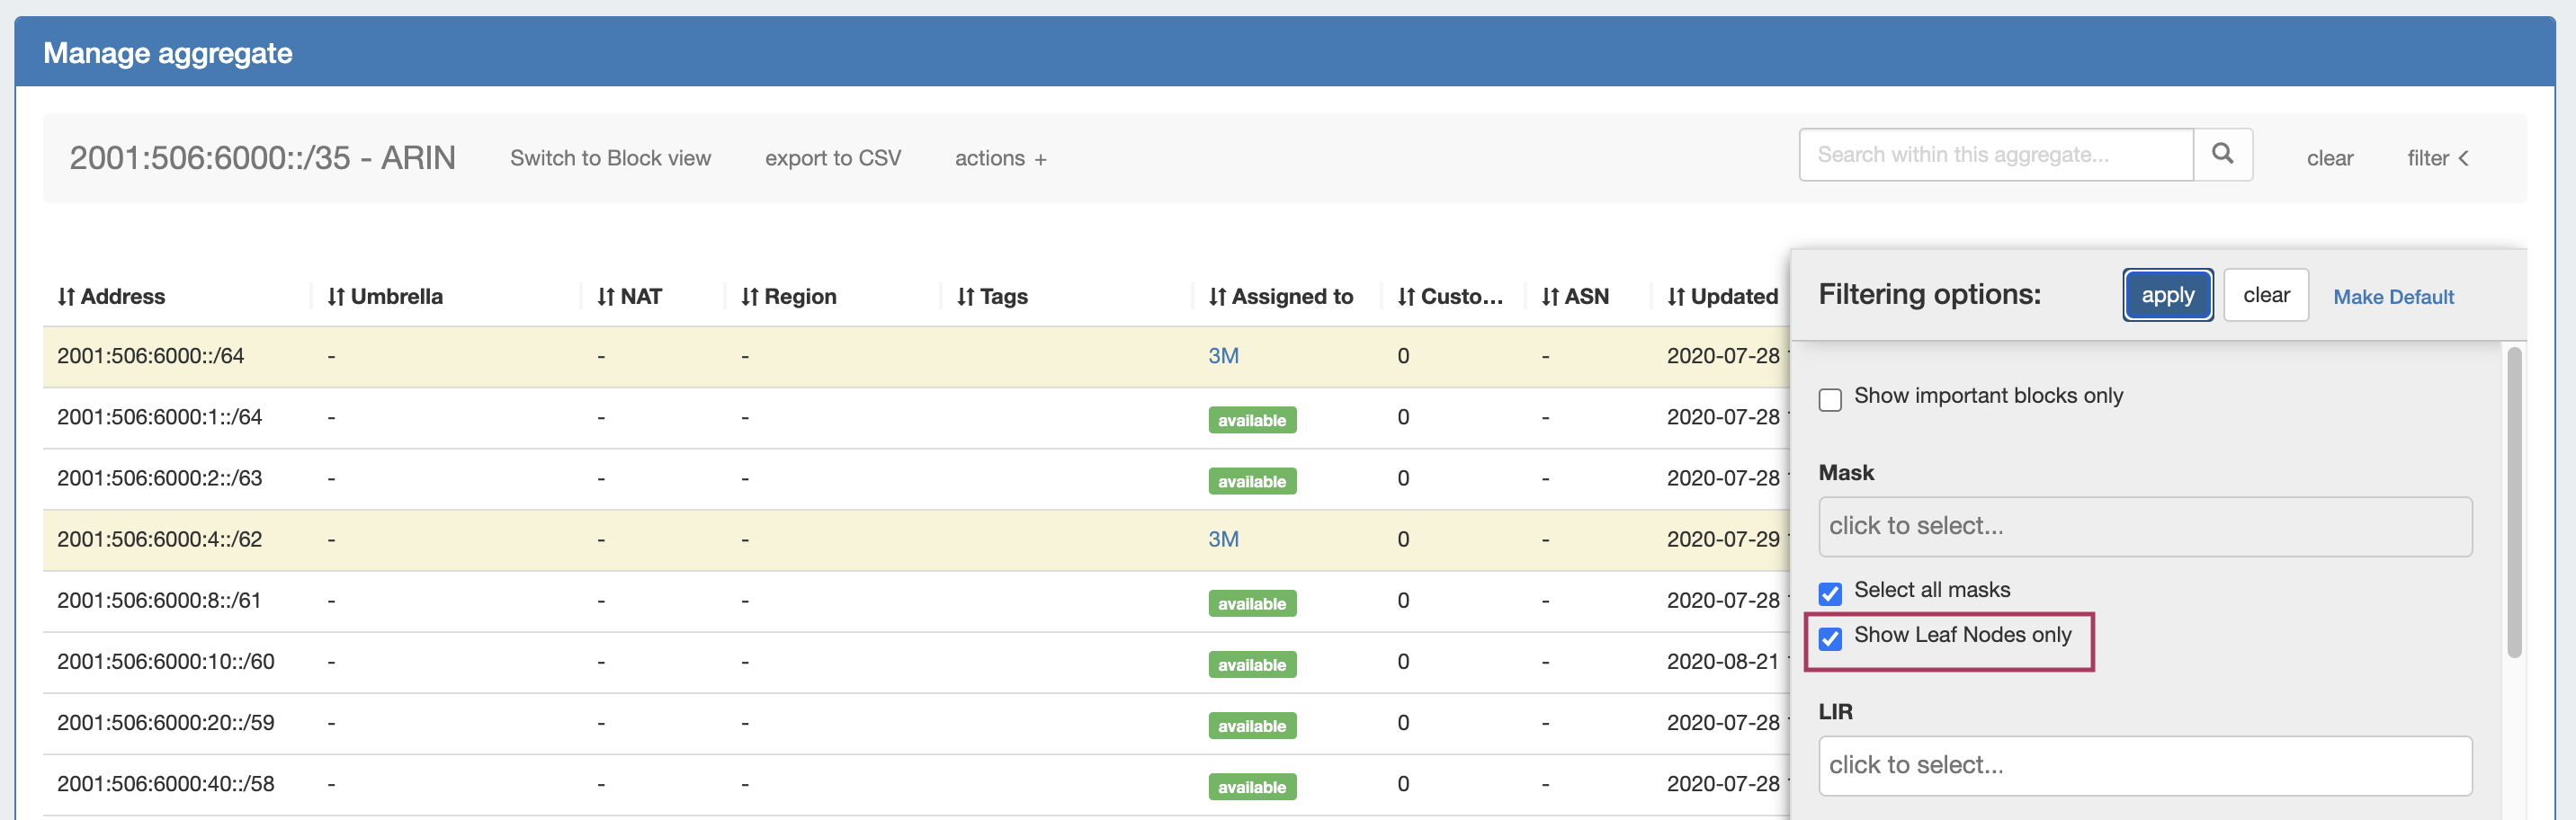
Task: Sort table by Tags column
Action: (x=991, y=297)
